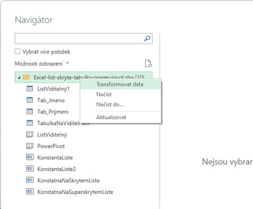Select the PowerPivot sheet item

[51, 146]
